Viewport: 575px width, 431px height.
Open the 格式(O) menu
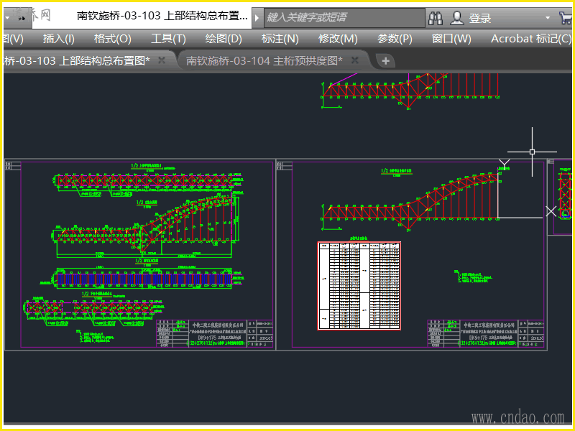click(x=113, y=39)
